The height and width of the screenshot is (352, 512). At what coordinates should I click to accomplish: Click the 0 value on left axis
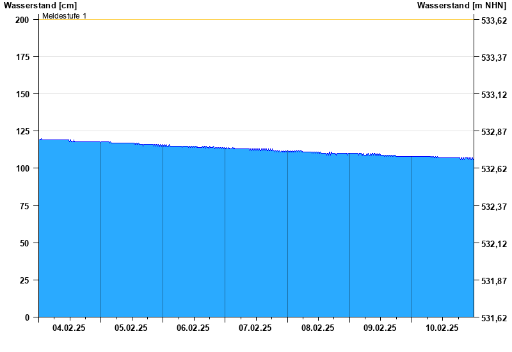[27, 317]
